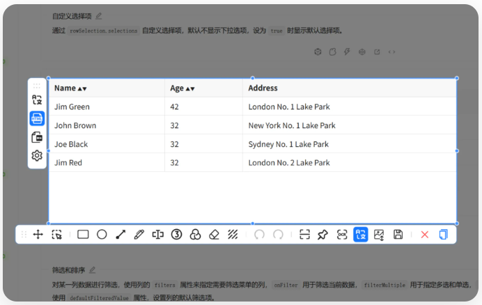Screen dimensions: 482x305
Task: Click New York No. 1 Lake Park address
Action: (x=292, y=125)
